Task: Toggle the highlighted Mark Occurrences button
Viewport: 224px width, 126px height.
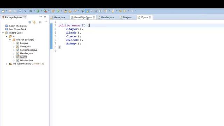Action: point(87,11)
